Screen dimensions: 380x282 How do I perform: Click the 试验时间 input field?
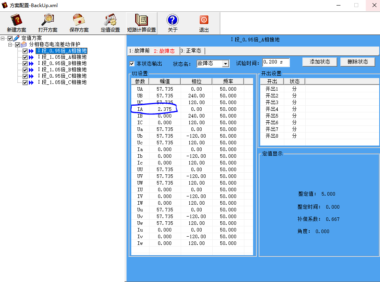[x=276, y=62]
